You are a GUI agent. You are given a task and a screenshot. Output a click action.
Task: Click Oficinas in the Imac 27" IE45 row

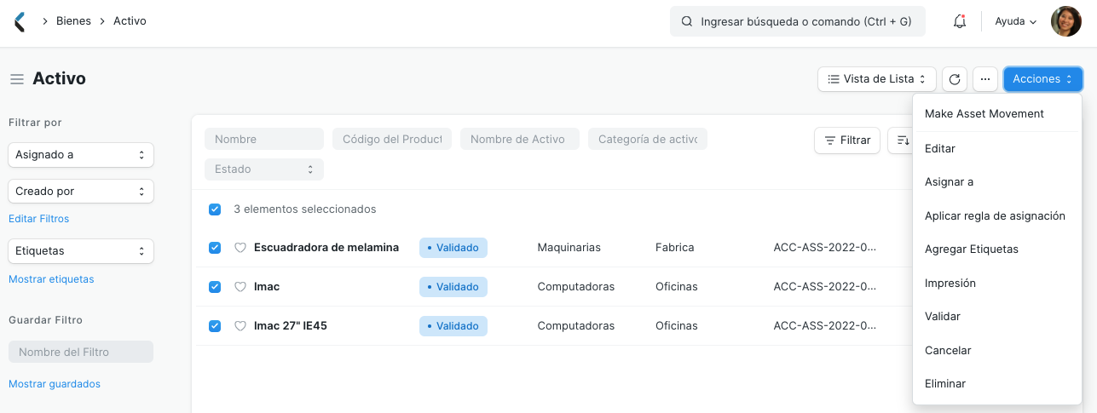tap(677, 326)
